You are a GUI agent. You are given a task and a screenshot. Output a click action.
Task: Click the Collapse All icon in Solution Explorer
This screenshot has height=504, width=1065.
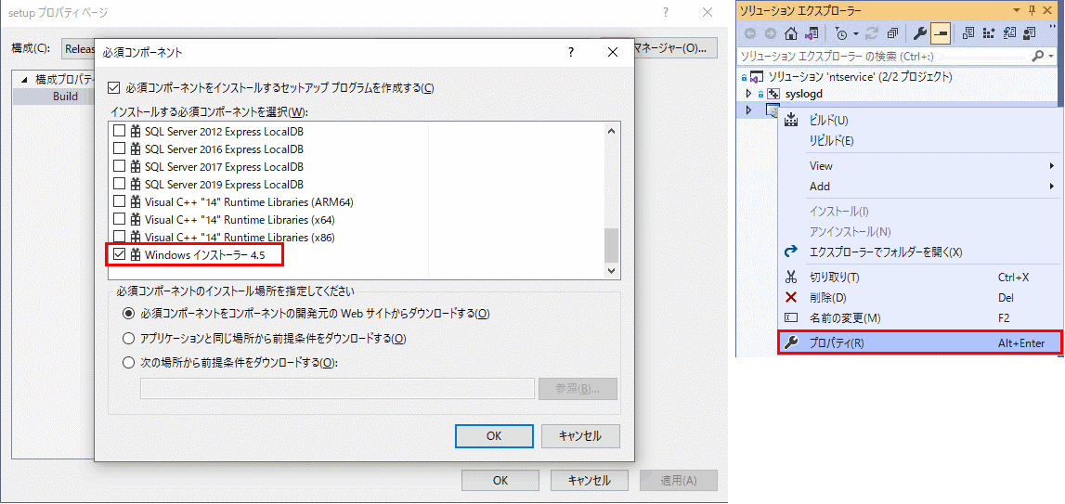pyautogui.click(x=893, y=32)
